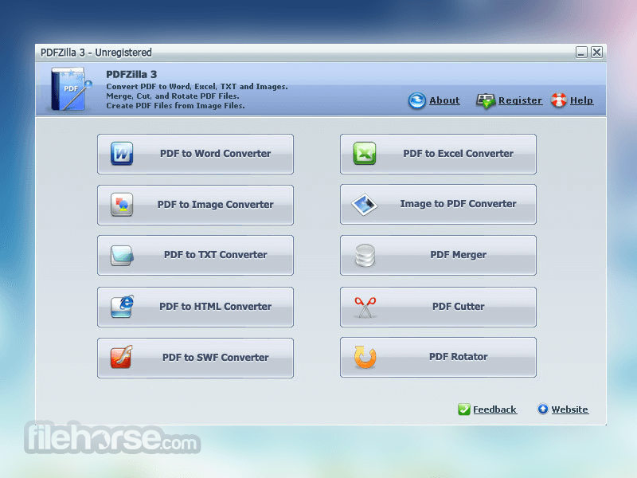This screenshot has width=637, height=478.
Task: Open the PDF to Excel Converter
Action: 438,154
